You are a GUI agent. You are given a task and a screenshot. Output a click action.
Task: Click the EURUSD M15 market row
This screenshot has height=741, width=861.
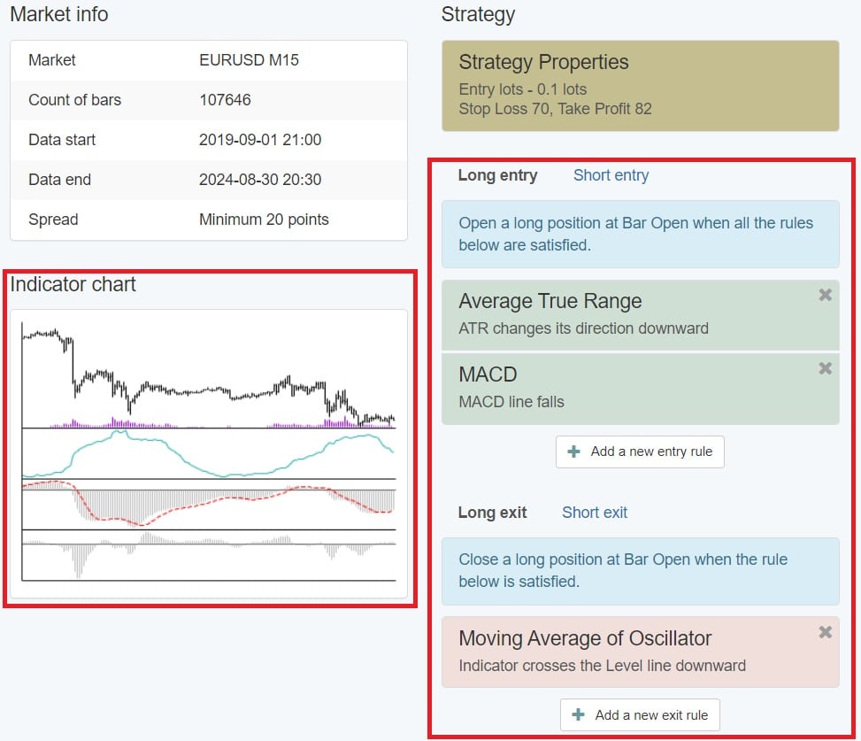[x=208, y=60]
